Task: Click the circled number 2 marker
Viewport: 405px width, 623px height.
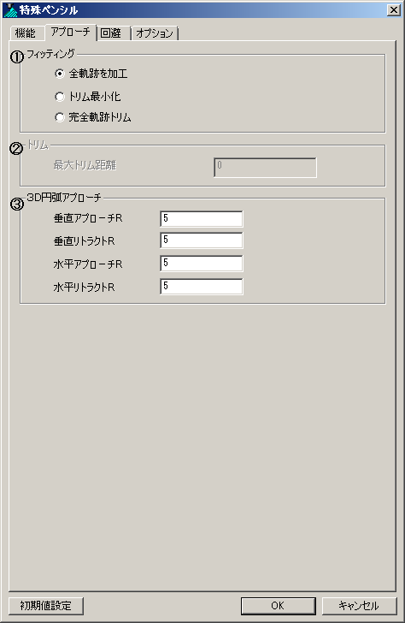Action: [16, 149]
